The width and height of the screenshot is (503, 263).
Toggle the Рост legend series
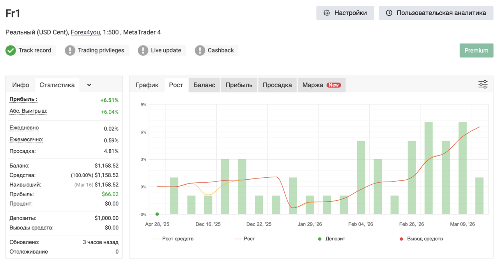pyautogui.click(x=244, y=238)
